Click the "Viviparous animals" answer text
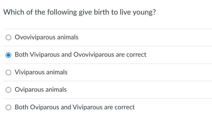The width and height of the screenshot is (212, 119). pyautogui.click(x=41, y=72)
